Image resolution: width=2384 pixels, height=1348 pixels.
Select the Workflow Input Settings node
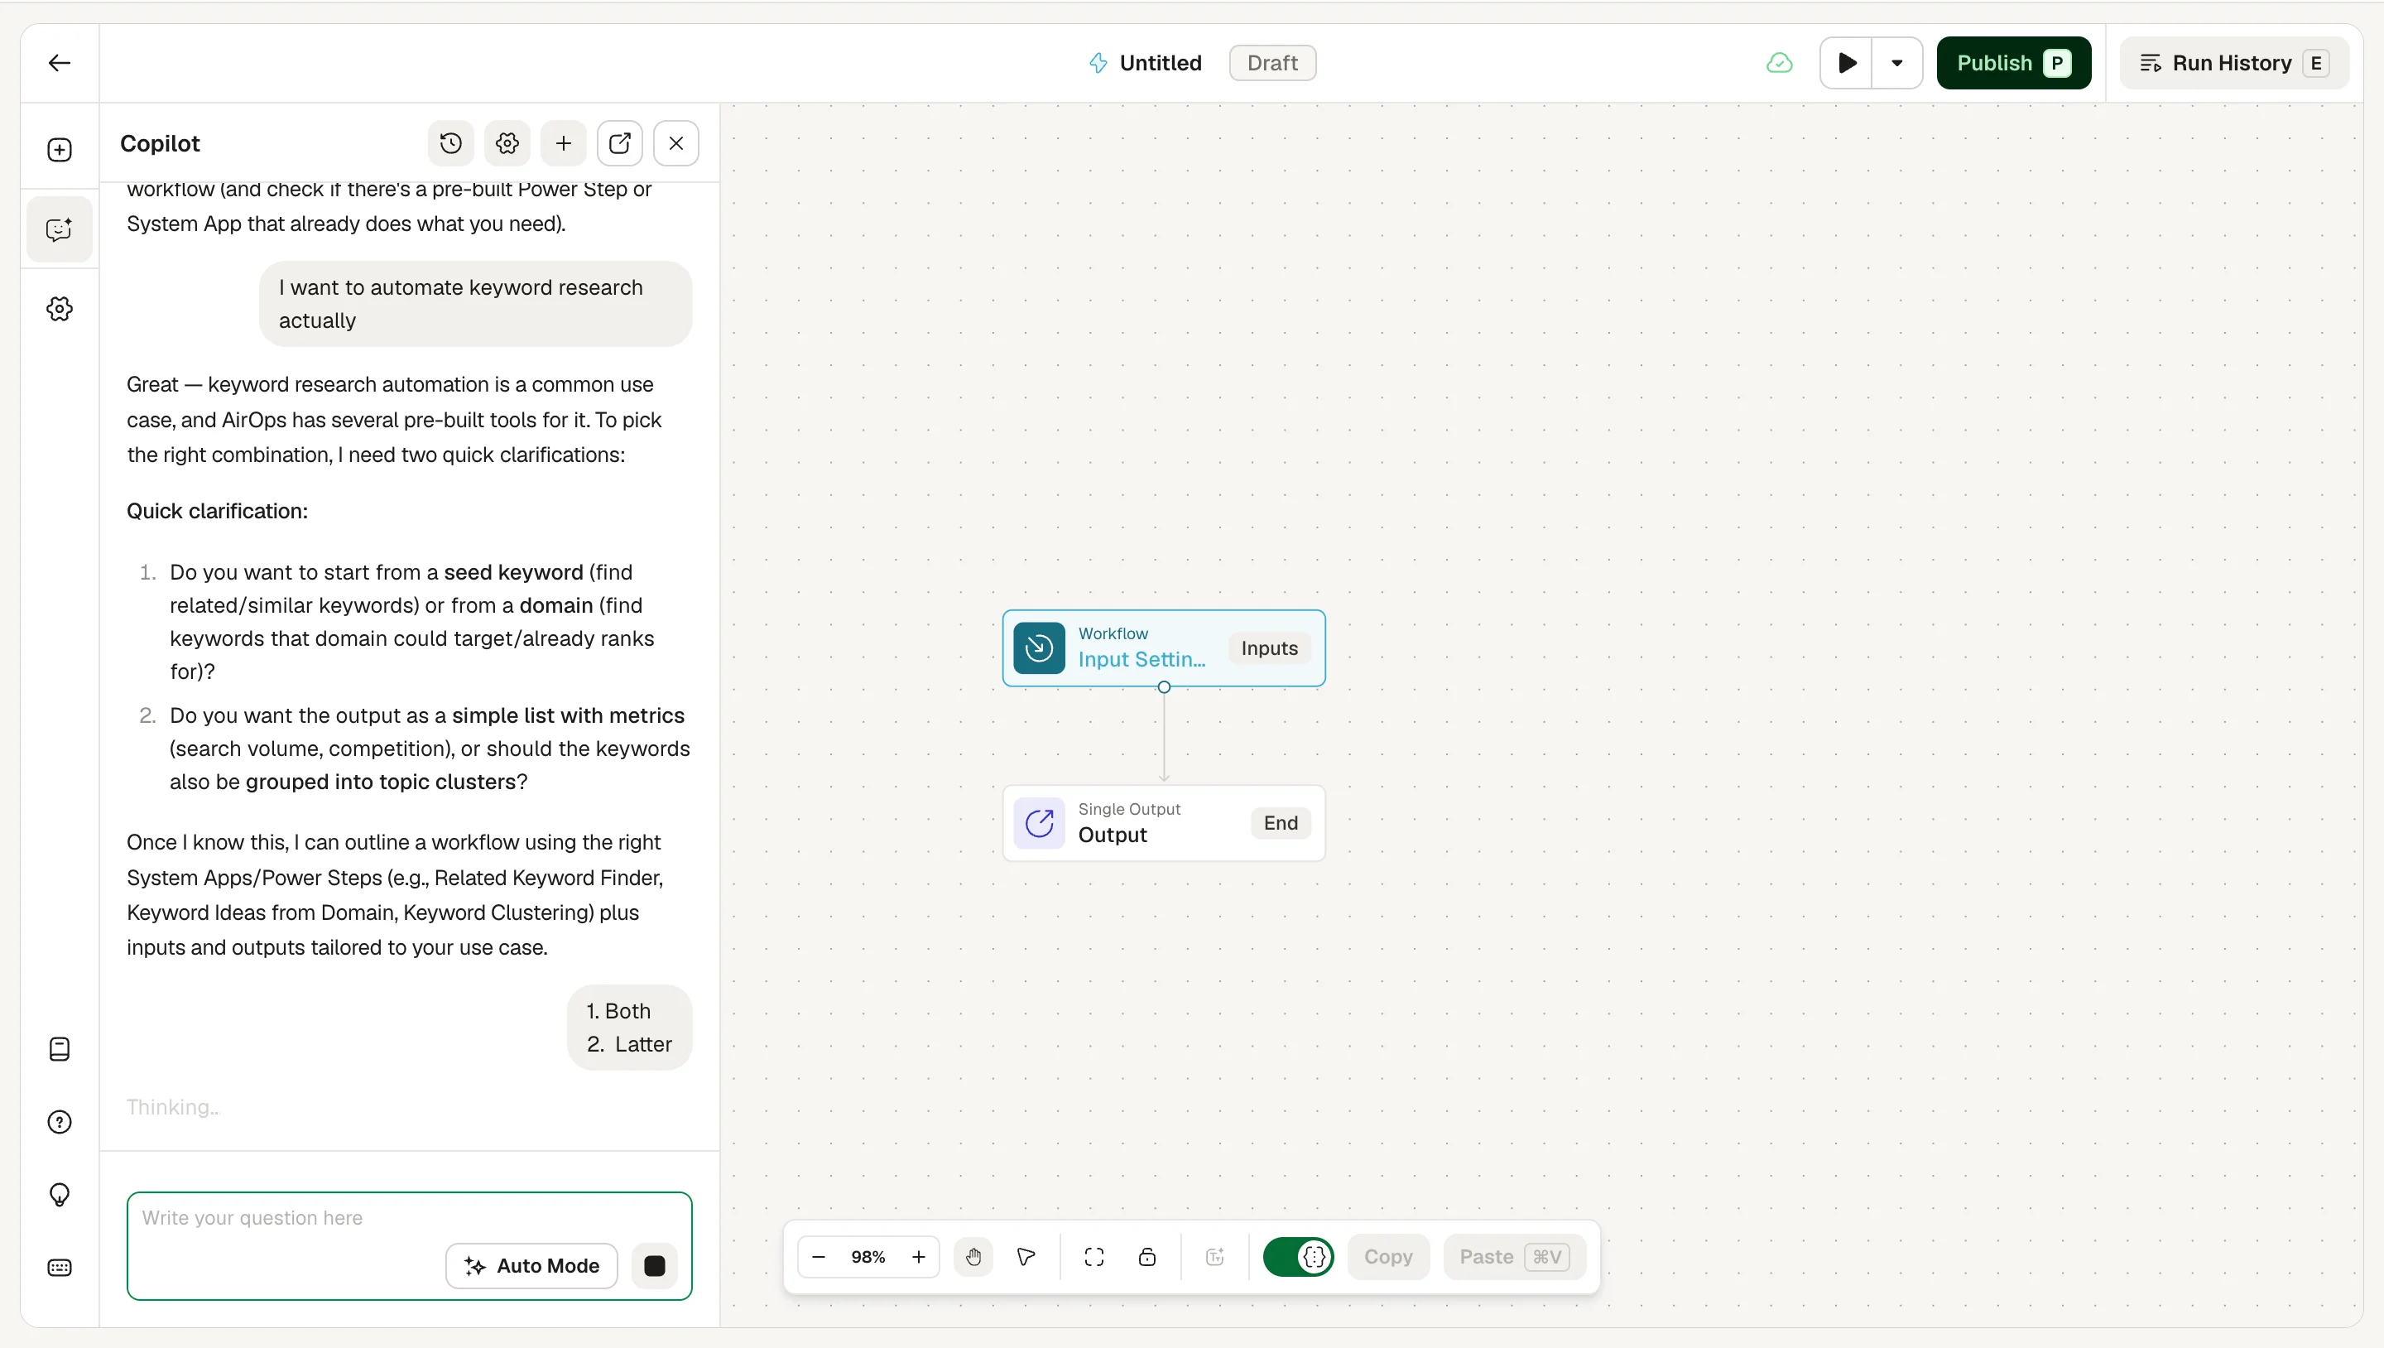pos(1164,648)
